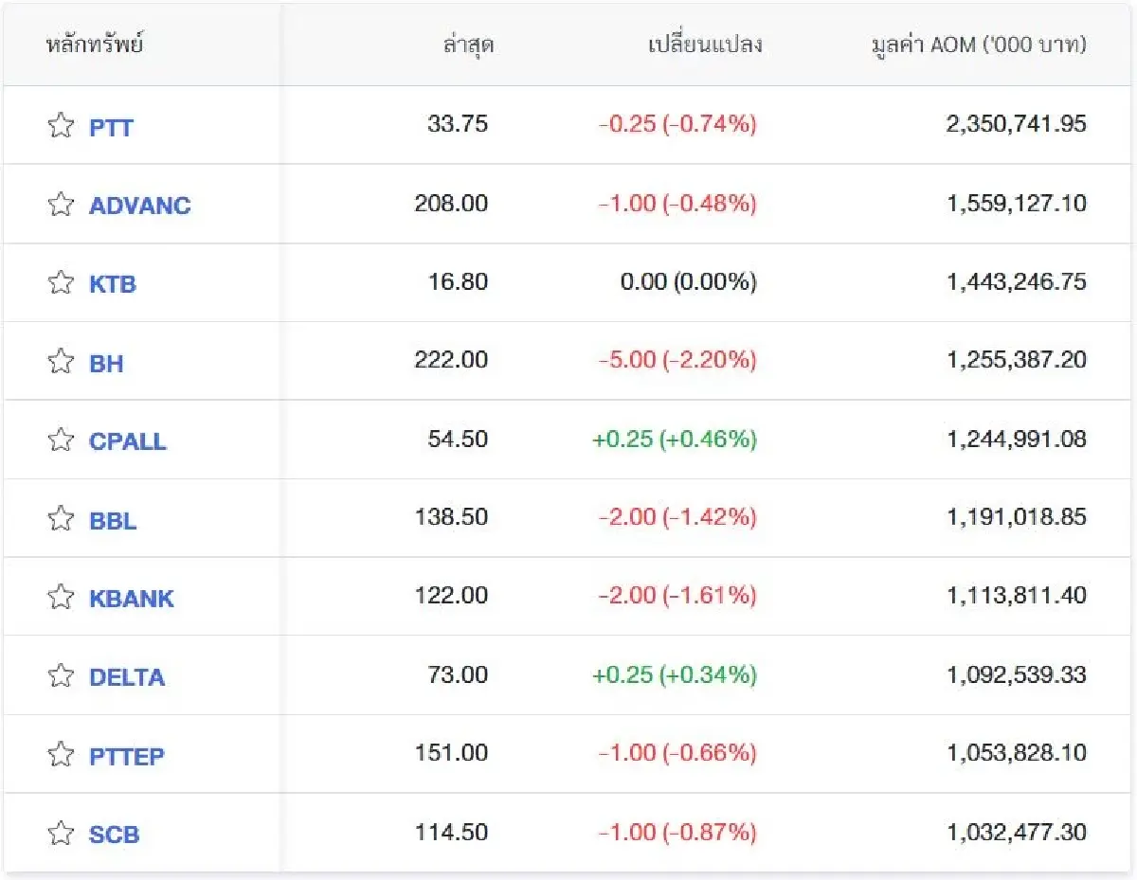Select BBL last price 138.50
1137x880 pixels.
(451, 517)
